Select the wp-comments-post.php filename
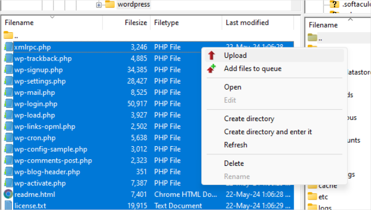 tap(53, 160)
